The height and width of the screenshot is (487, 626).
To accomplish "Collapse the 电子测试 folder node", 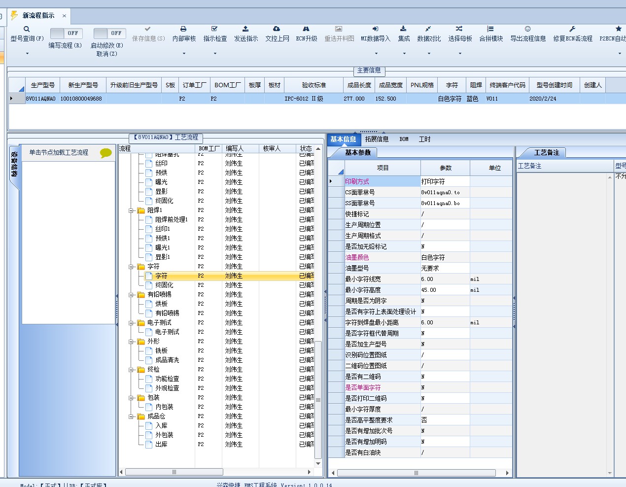I will (x=132, y=323).
